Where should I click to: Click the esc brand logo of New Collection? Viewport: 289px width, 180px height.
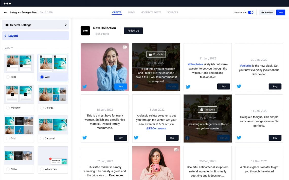[85, 31]
